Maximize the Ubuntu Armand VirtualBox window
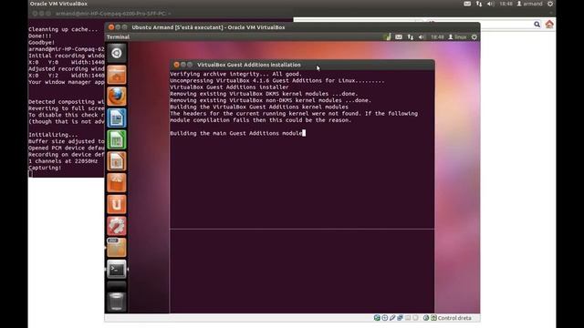 [124, 27]
